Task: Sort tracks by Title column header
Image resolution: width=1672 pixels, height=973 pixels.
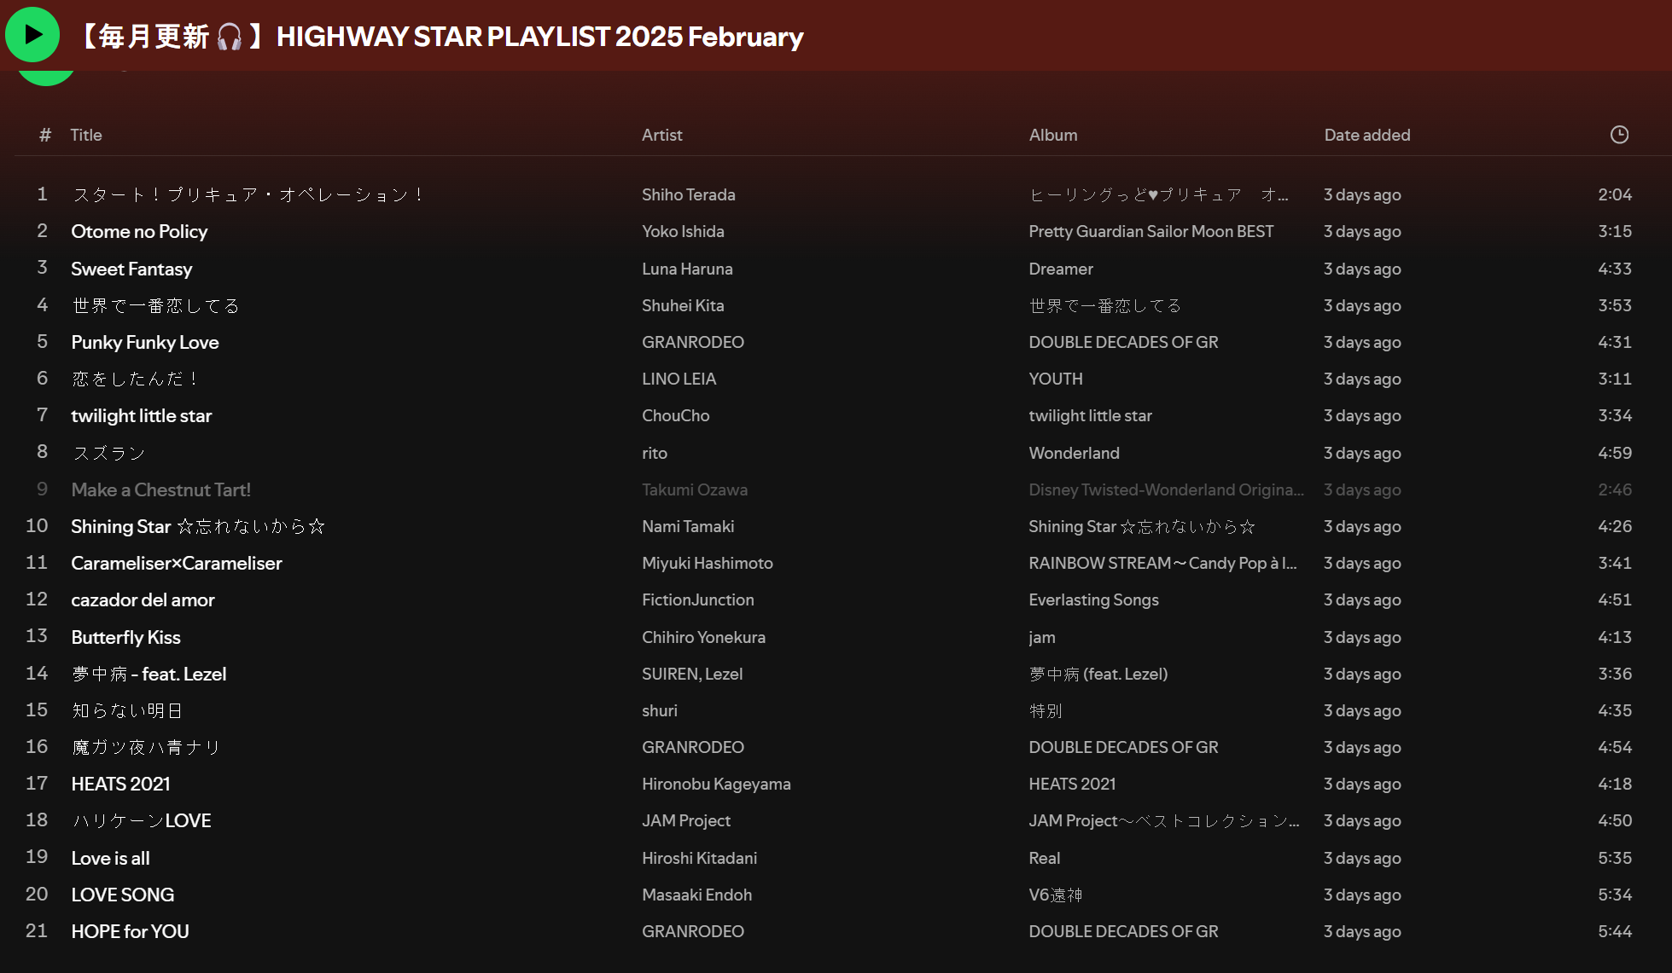Action: 86,135
